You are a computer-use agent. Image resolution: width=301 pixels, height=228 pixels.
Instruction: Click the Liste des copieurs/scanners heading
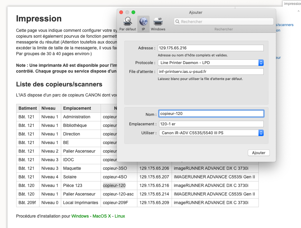pyautogui.click(x=59, y=84)
